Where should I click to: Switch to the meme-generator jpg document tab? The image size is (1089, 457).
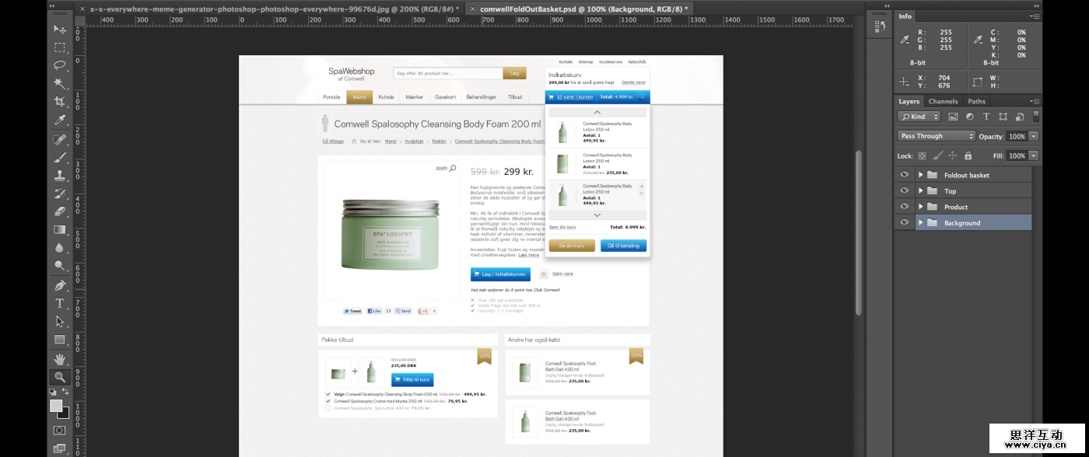[275, 9]
